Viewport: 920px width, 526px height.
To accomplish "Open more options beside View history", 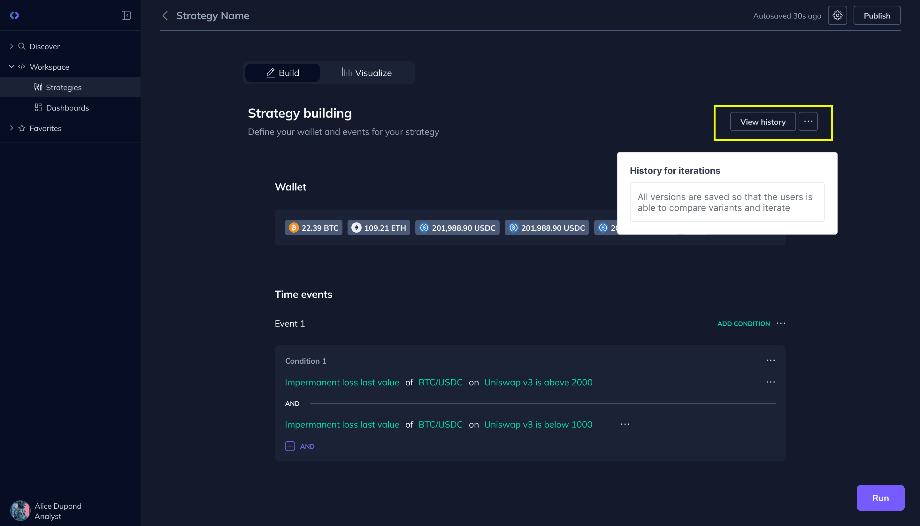I will [x=808, y=122].
